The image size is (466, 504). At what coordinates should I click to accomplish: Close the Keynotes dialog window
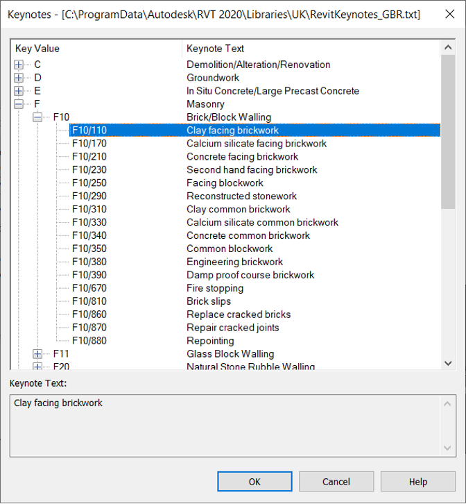(450, 14)
